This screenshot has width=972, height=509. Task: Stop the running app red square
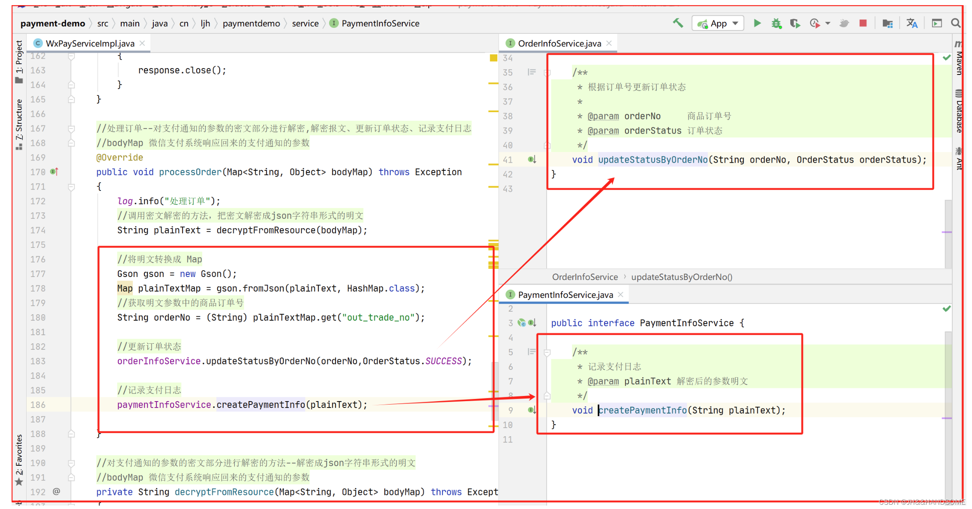pos(863,23)
